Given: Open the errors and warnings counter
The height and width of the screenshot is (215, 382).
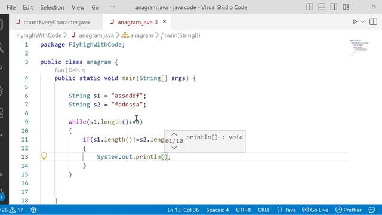Looking at the screenshot, I should pyautogui.click(x=11, y=210).
